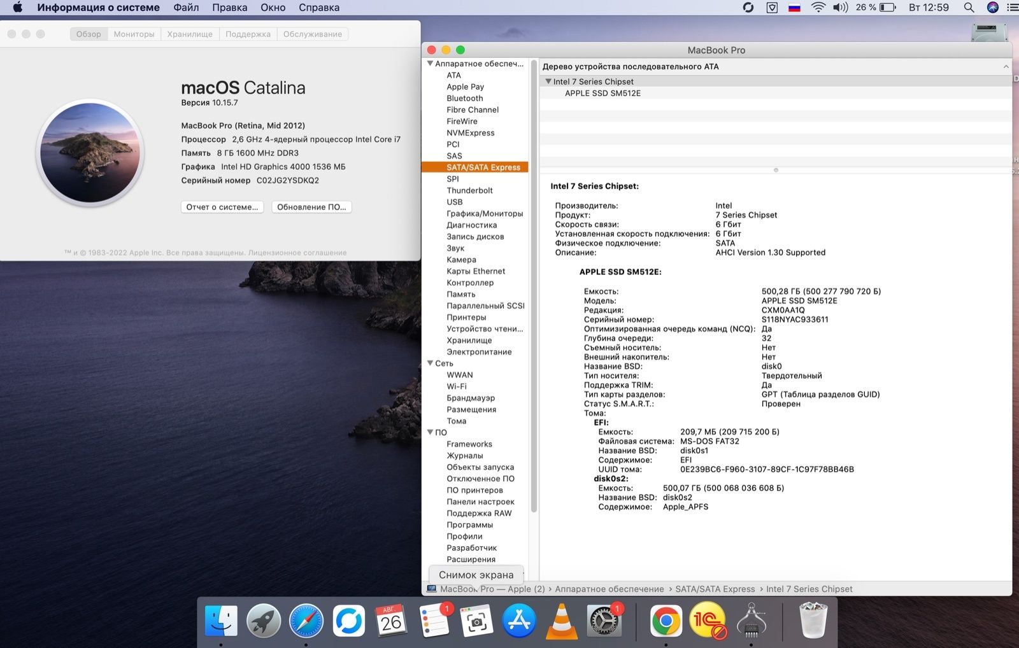
Task: Collapse Intel 7 Series Chipset tree triangle
Action: click(x=548, y=81)
